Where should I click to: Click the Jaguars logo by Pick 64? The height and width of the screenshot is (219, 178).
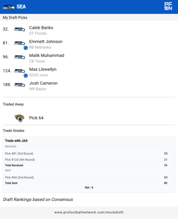tap(20, 118)
